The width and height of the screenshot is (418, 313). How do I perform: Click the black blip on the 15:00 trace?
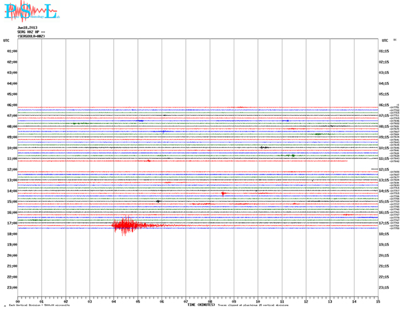pyautogui.click(x=158, y=202)
